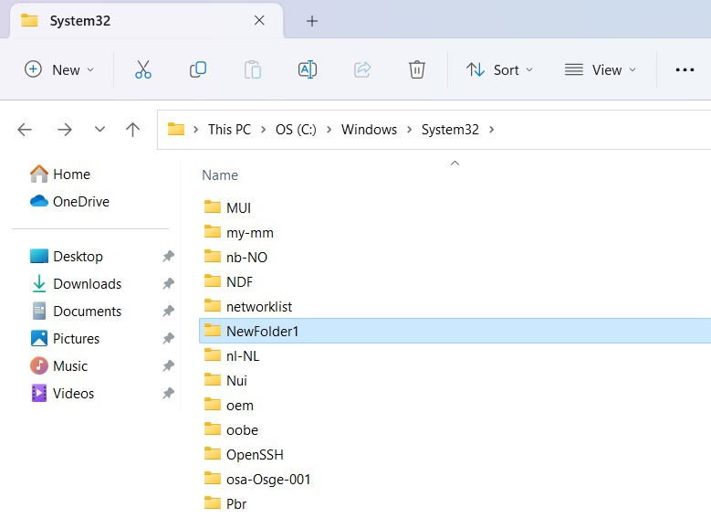
Task: Open the See more ellipsis menu
Action: coord(685,70)
